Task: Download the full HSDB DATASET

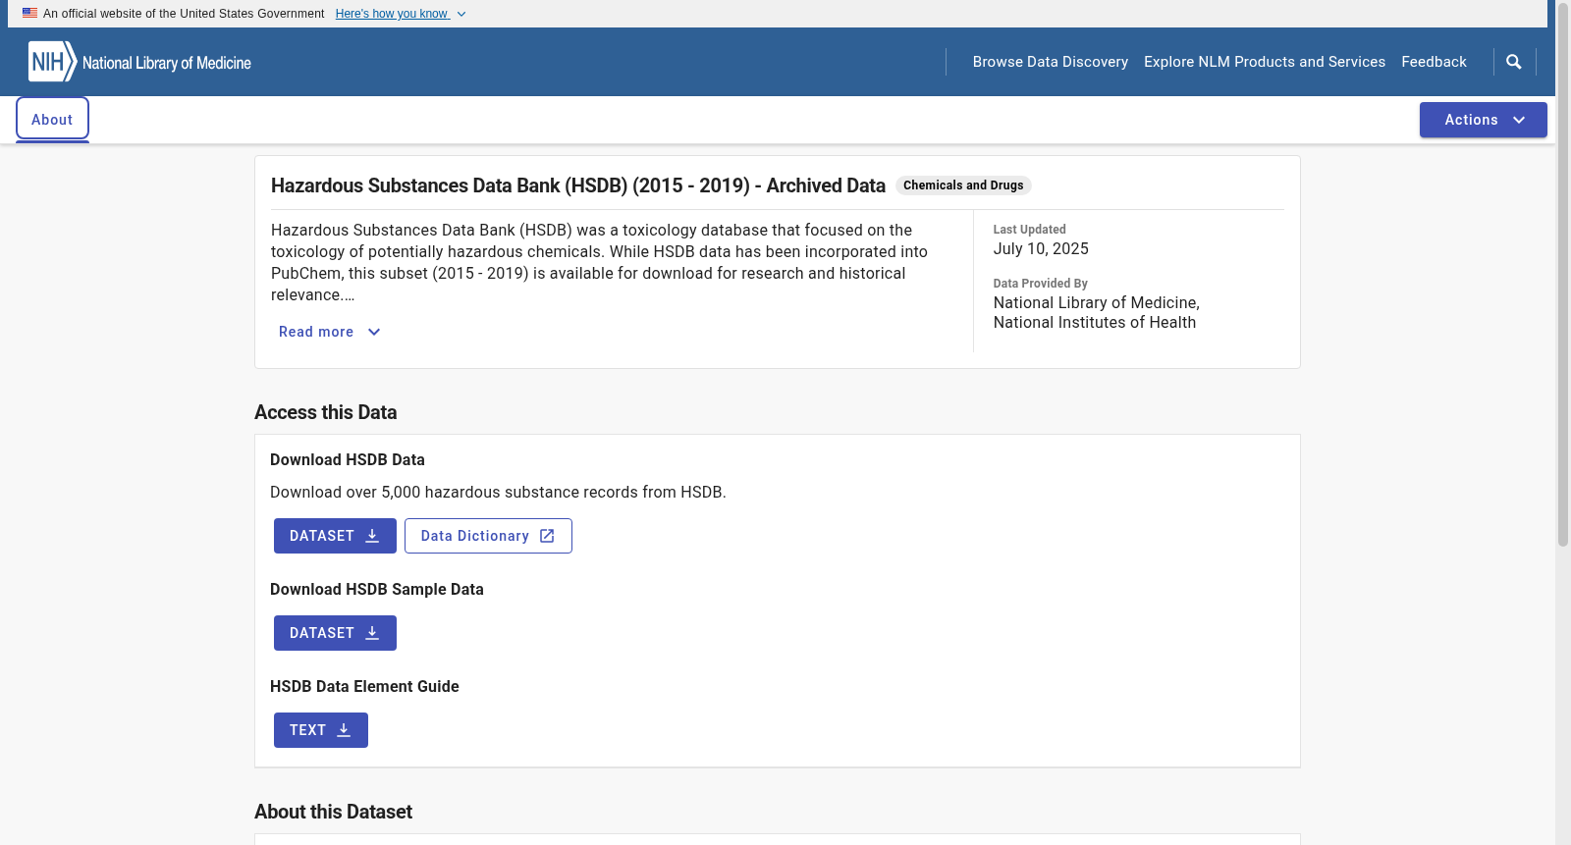Action: 335,536
